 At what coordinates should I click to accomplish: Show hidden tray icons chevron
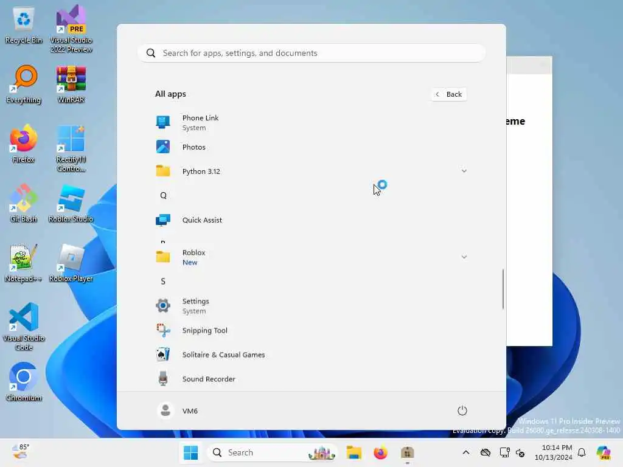tap(466, 452)
